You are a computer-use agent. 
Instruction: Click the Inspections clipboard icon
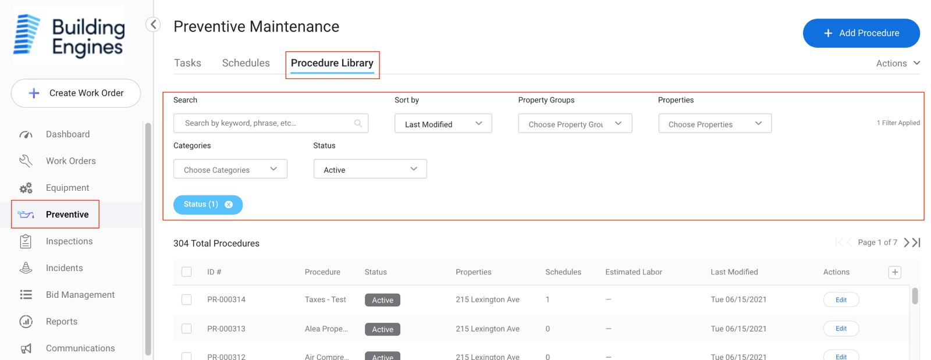[x=26, y=241]
